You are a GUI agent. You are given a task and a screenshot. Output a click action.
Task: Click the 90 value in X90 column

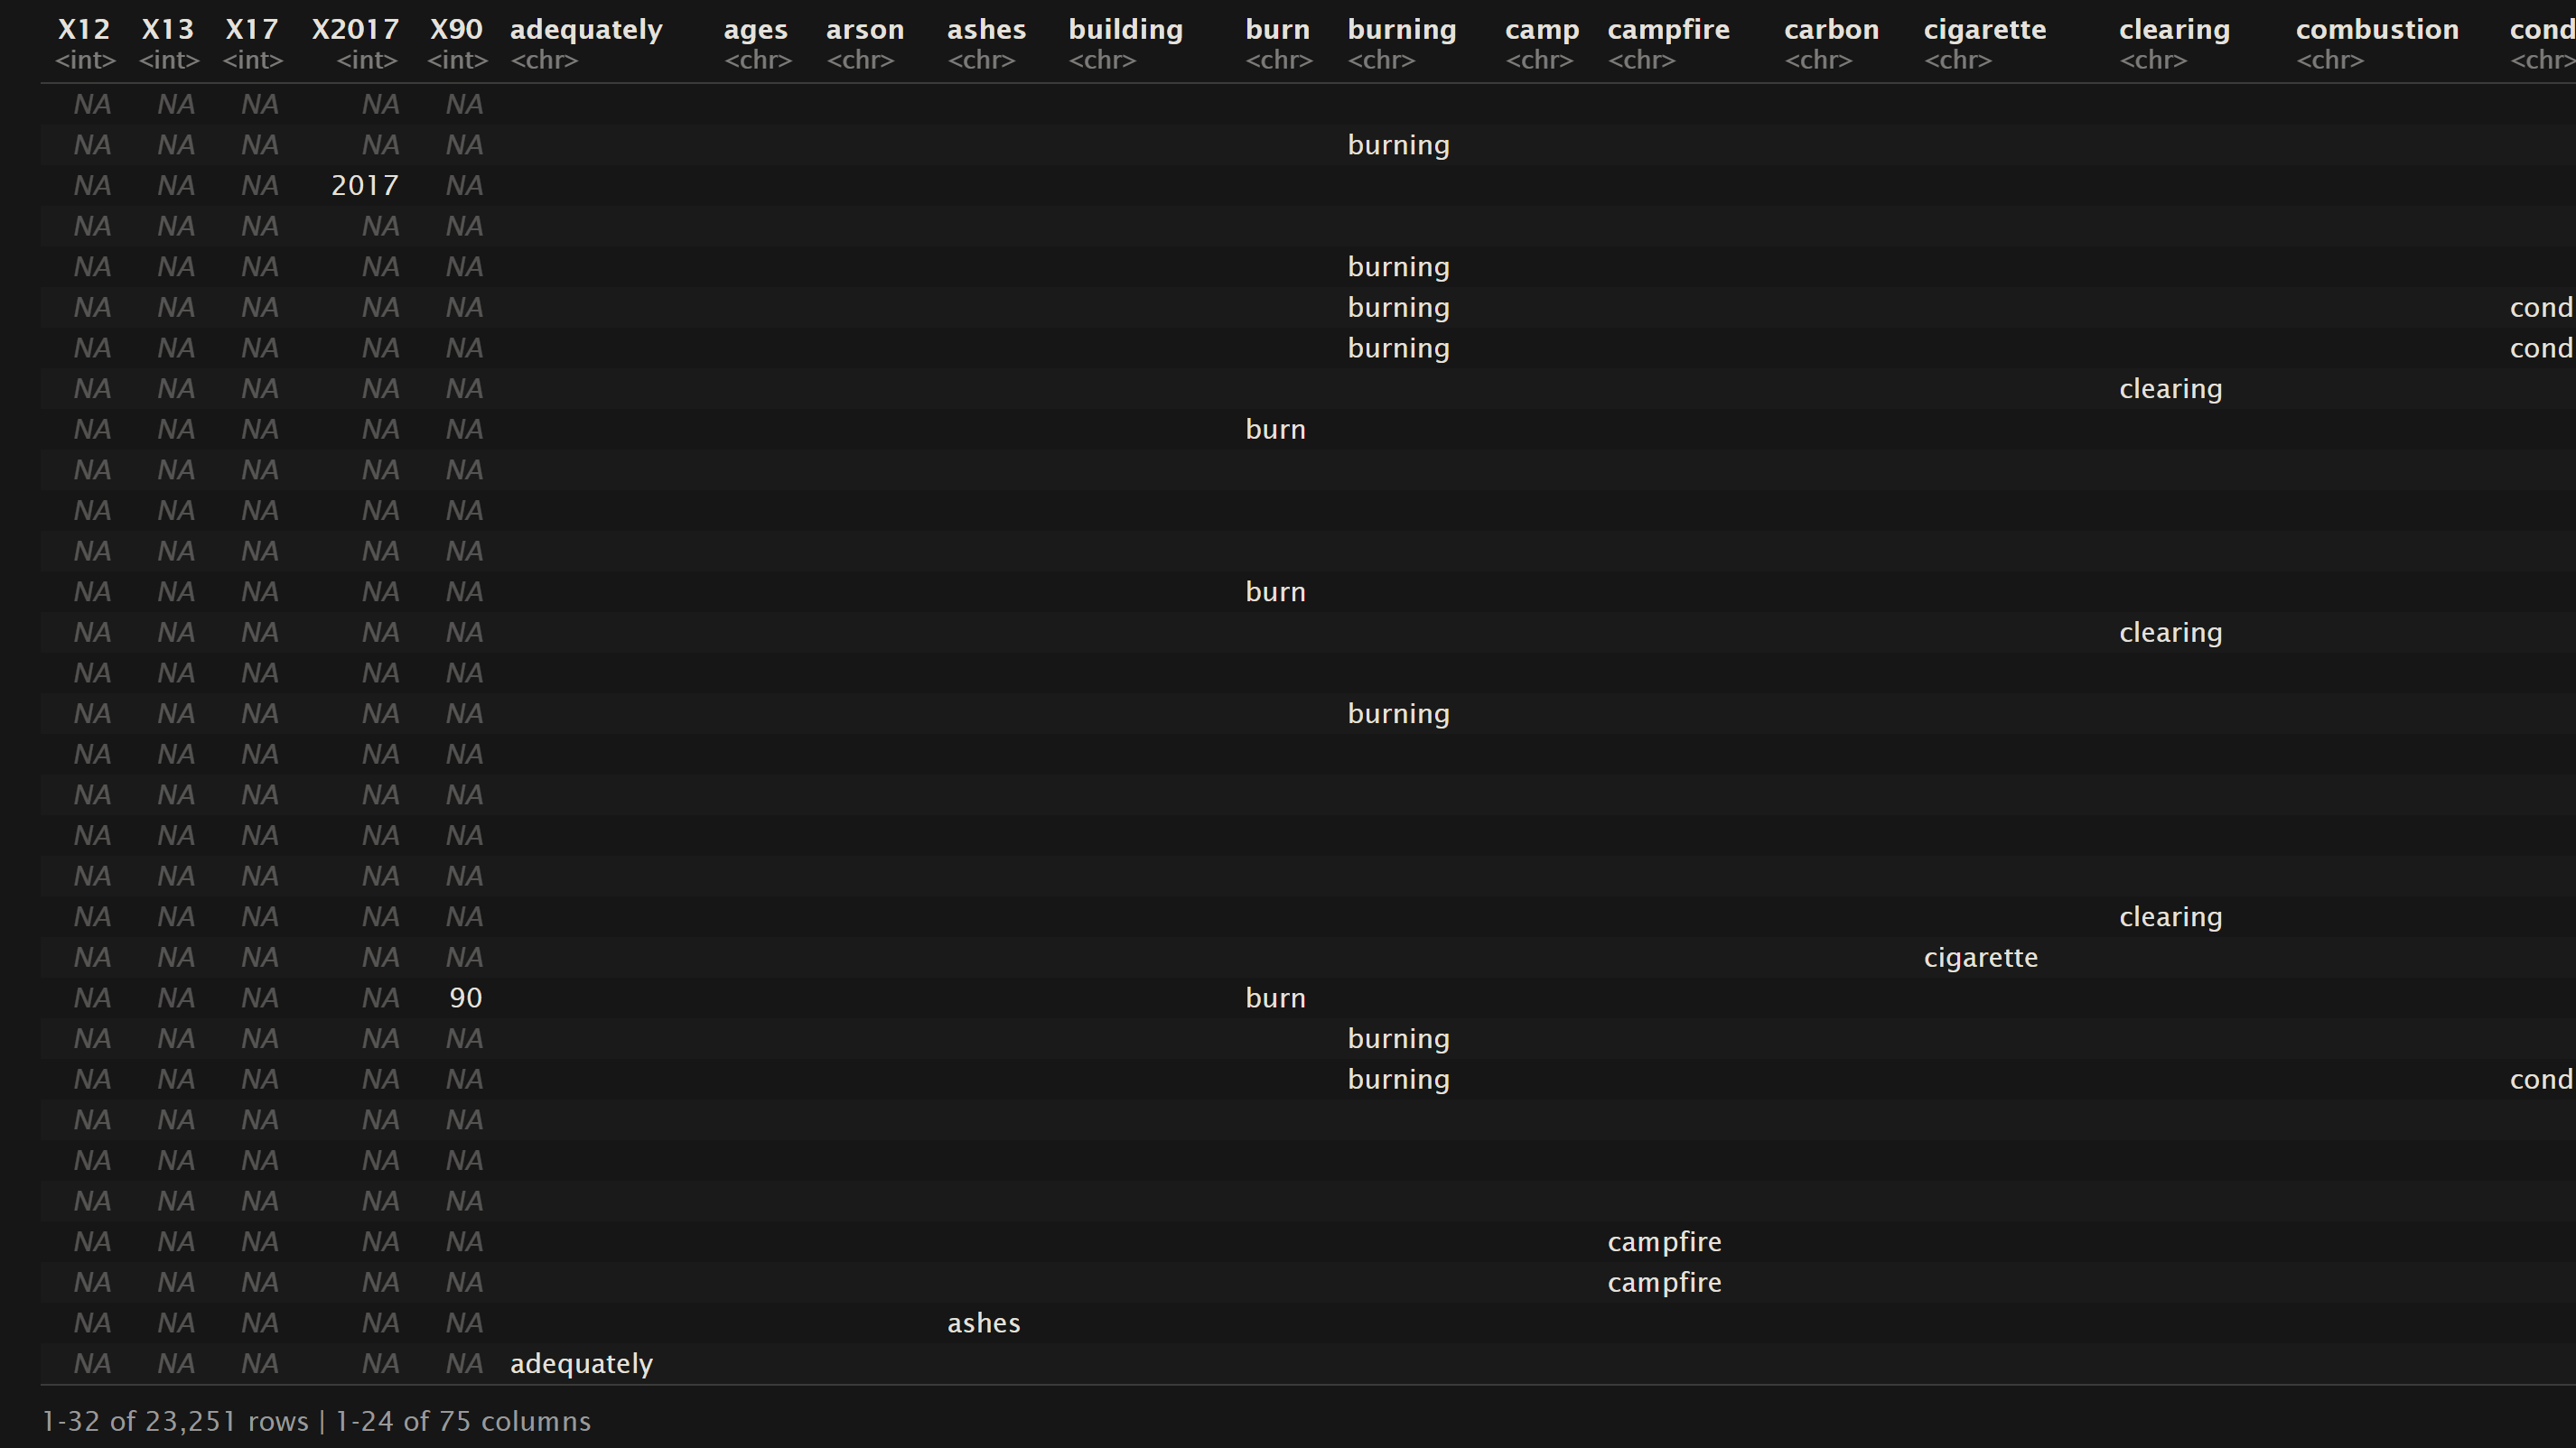(x=465, y=998)
